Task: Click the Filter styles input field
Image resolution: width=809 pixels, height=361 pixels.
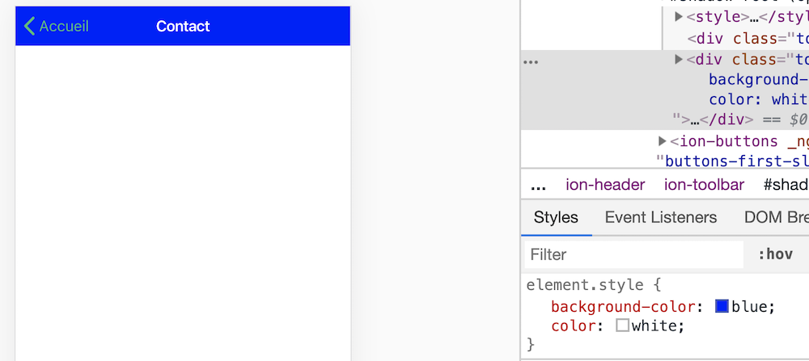Action: coord(633,254)
